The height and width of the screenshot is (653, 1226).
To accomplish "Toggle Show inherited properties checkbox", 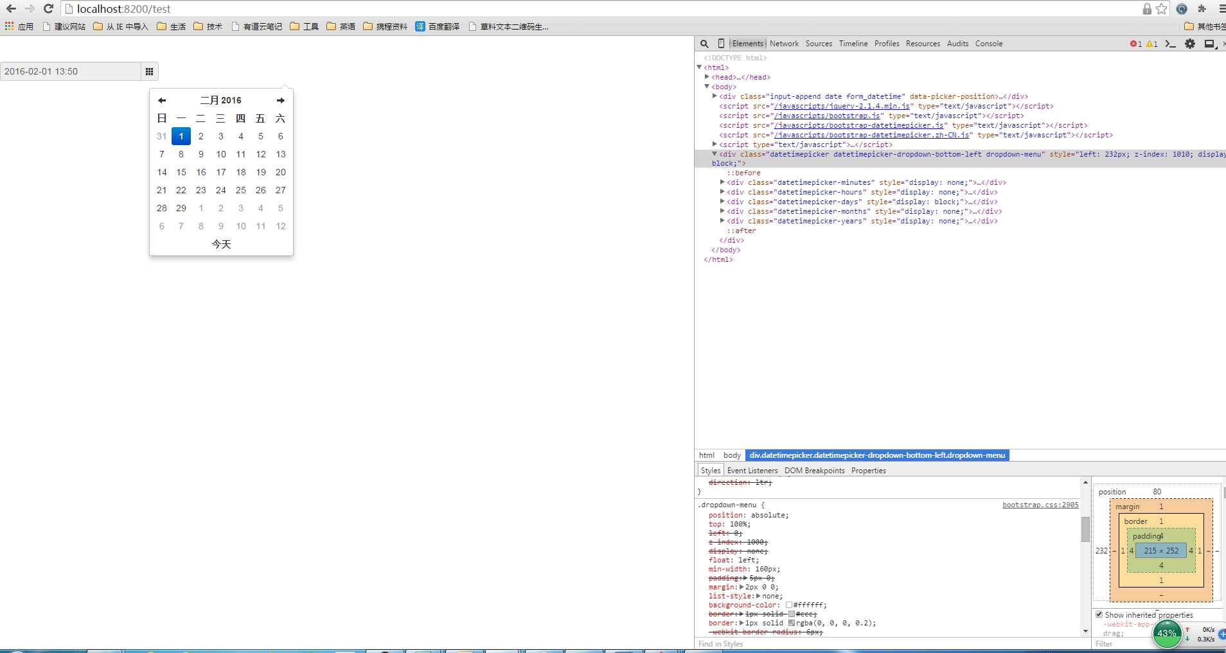I will tap(1099, 614).
